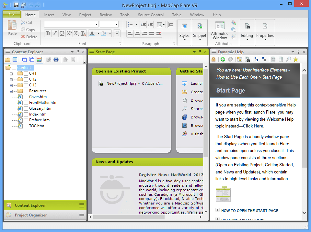Image resolution: width=311 pixels, height=232 pixels.
Task: Open the File menu tab
Action: [x=12, y=15]
